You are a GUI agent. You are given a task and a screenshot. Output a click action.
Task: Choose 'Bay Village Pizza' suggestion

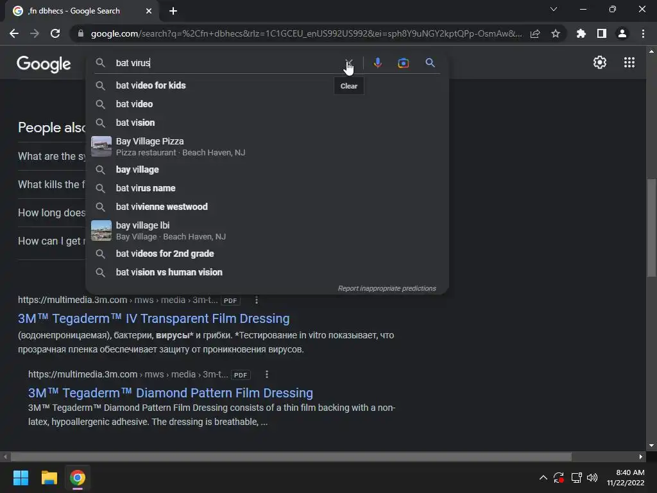click(x=267, y=146)
